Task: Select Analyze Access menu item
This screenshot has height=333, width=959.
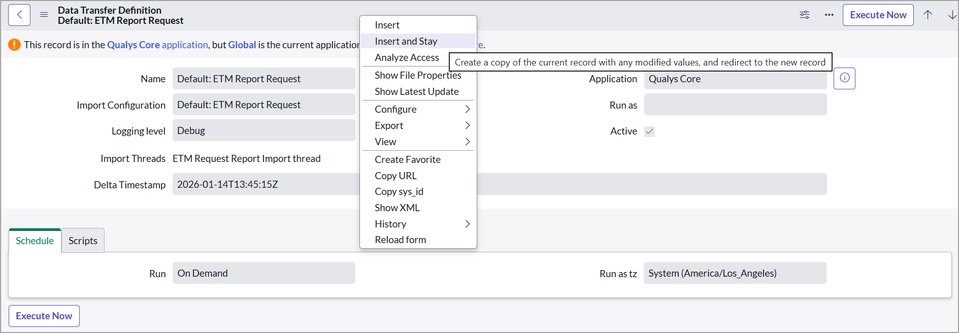Action: (406, 57)
